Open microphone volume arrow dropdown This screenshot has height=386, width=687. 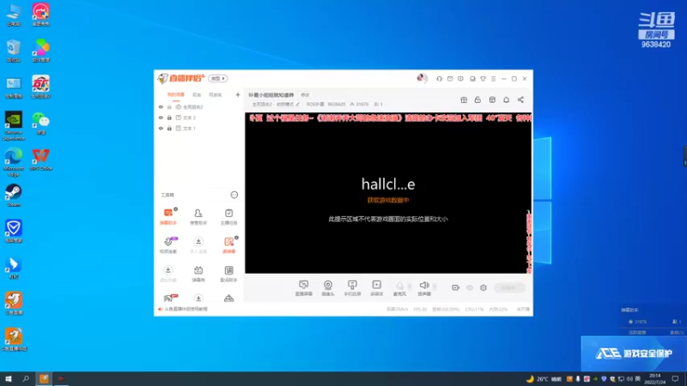tap(410, 286)
